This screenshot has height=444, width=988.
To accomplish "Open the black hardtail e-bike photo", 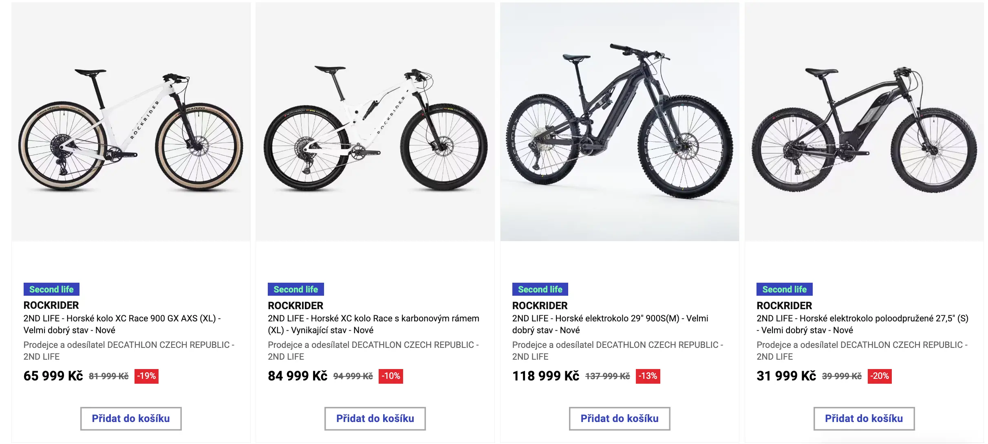I will coord(864,122).
